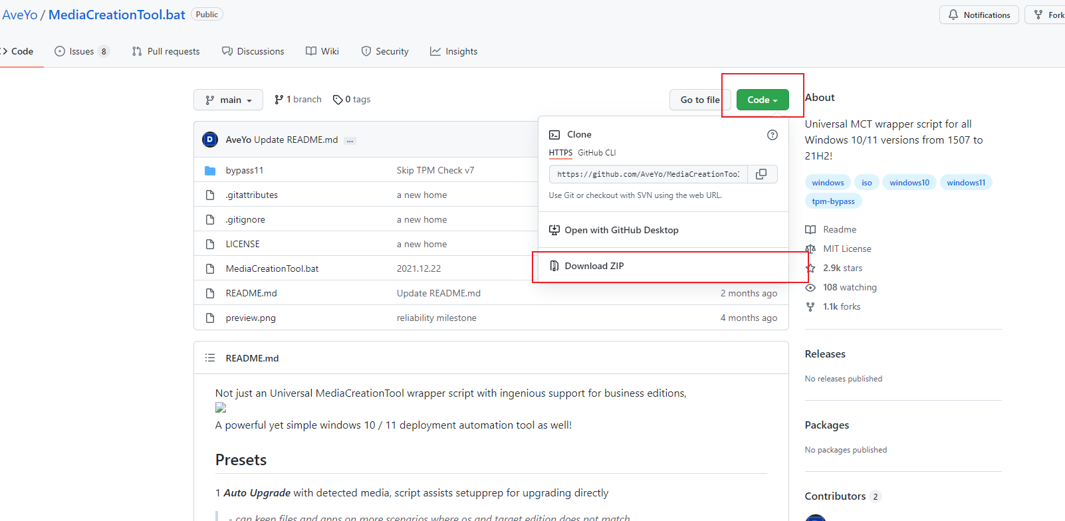The height and width of the screenshot is (521, 1065).
Task: Open the AveYo owner link
Action: [19, 15]
